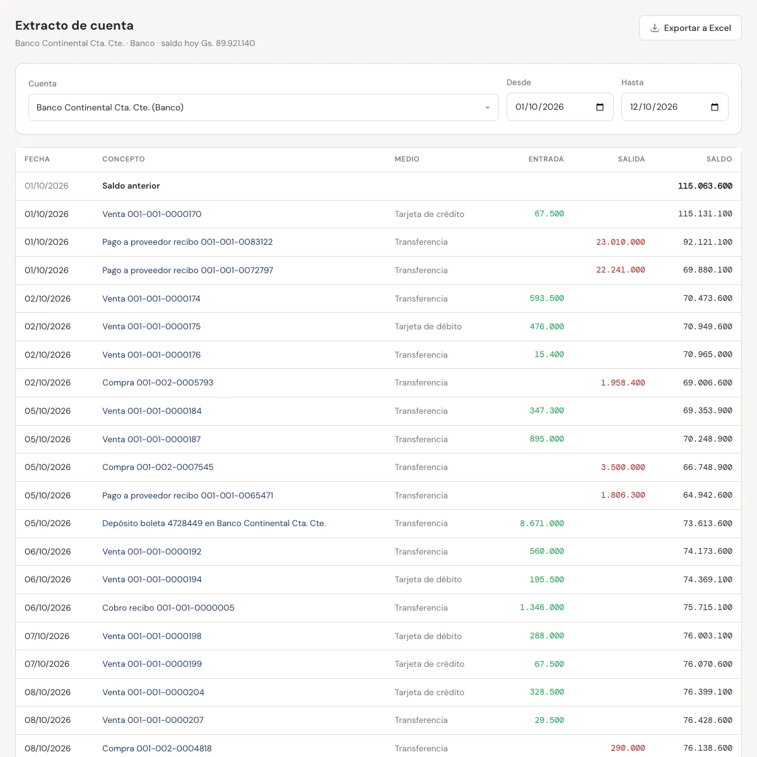Image resolution: width=757 pixels, height=757 pixels.
Task: Open Pago a proveedor recibo 001-001-0065471
Action: (x=188, y=495)
